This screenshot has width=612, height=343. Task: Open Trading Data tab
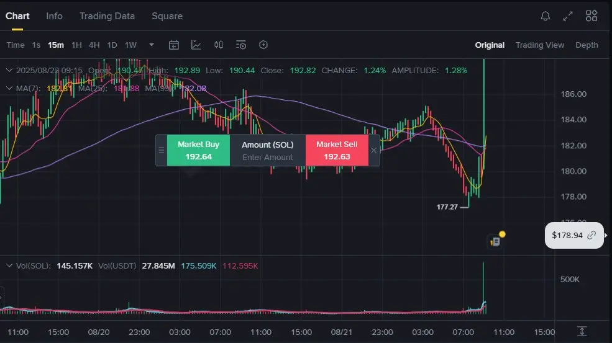click(x=107, y=16)
